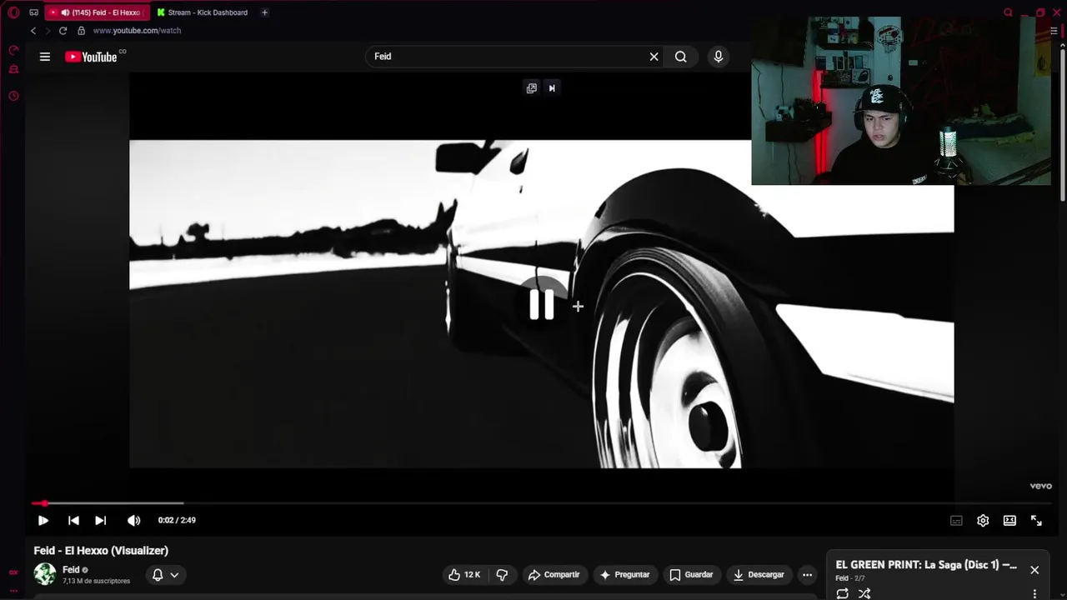Switch to the Feid - El Hexxo tab

point(97,12)
